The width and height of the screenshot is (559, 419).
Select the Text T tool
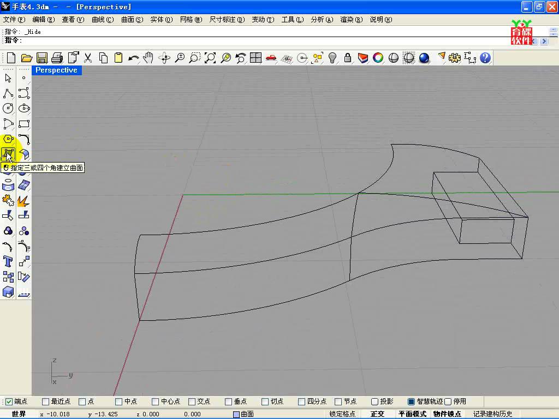pos(8,261)
